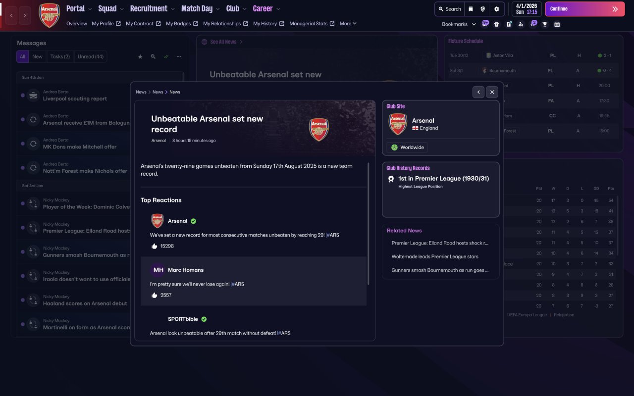Like the Marc Homans reaction
The width and height of the screenshot is (634, 396).
[x=155, y=295]
